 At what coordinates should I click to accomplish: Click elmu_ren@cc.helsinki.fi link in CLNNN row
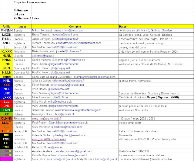coord(47,119)
